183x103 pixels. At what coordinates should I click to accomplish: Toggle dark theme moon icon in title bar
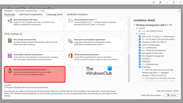[x=154, y=2]
